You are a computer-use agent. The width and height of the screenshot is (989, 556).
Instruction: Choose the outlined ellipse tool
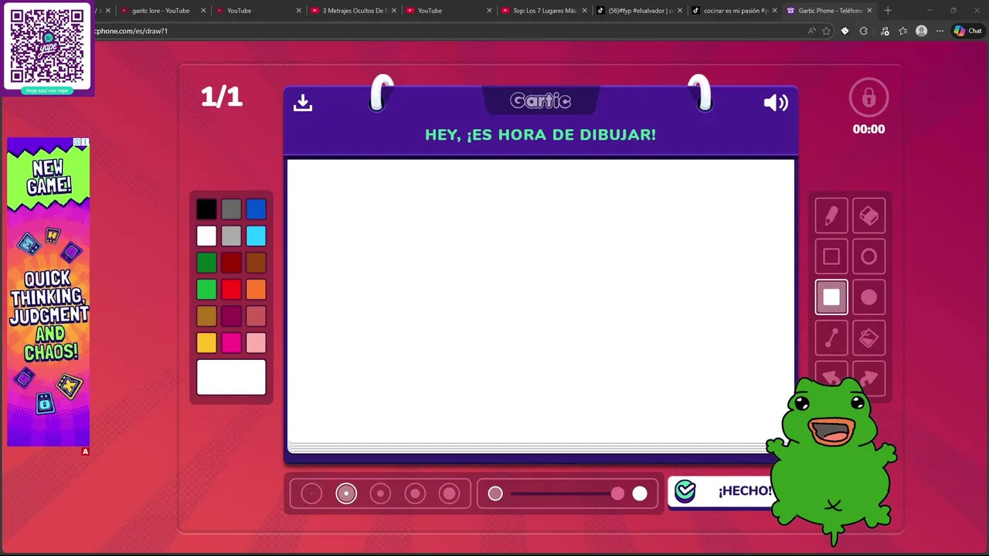coord(868,256)
